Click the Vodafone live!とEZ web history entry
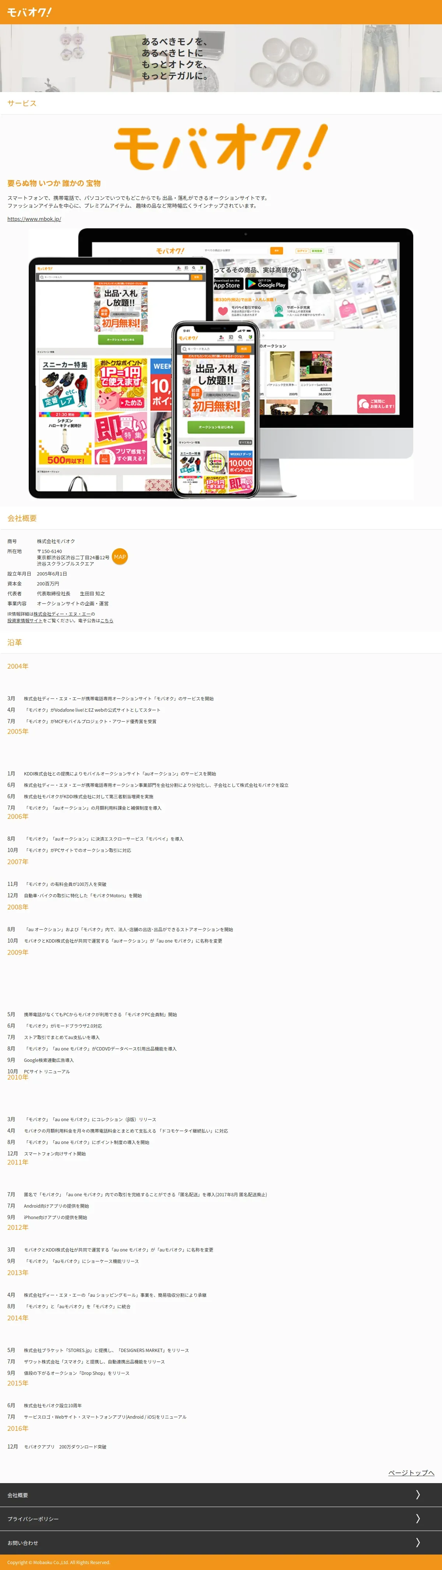This screenshot has width=442, height=1570. (92, 710)
